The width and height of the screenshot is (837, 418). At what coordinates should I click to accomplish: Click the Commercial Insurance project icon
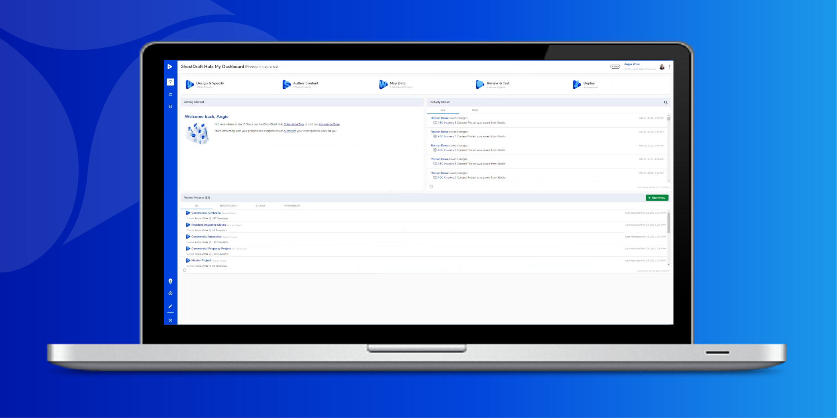click(x=188, y=237)
